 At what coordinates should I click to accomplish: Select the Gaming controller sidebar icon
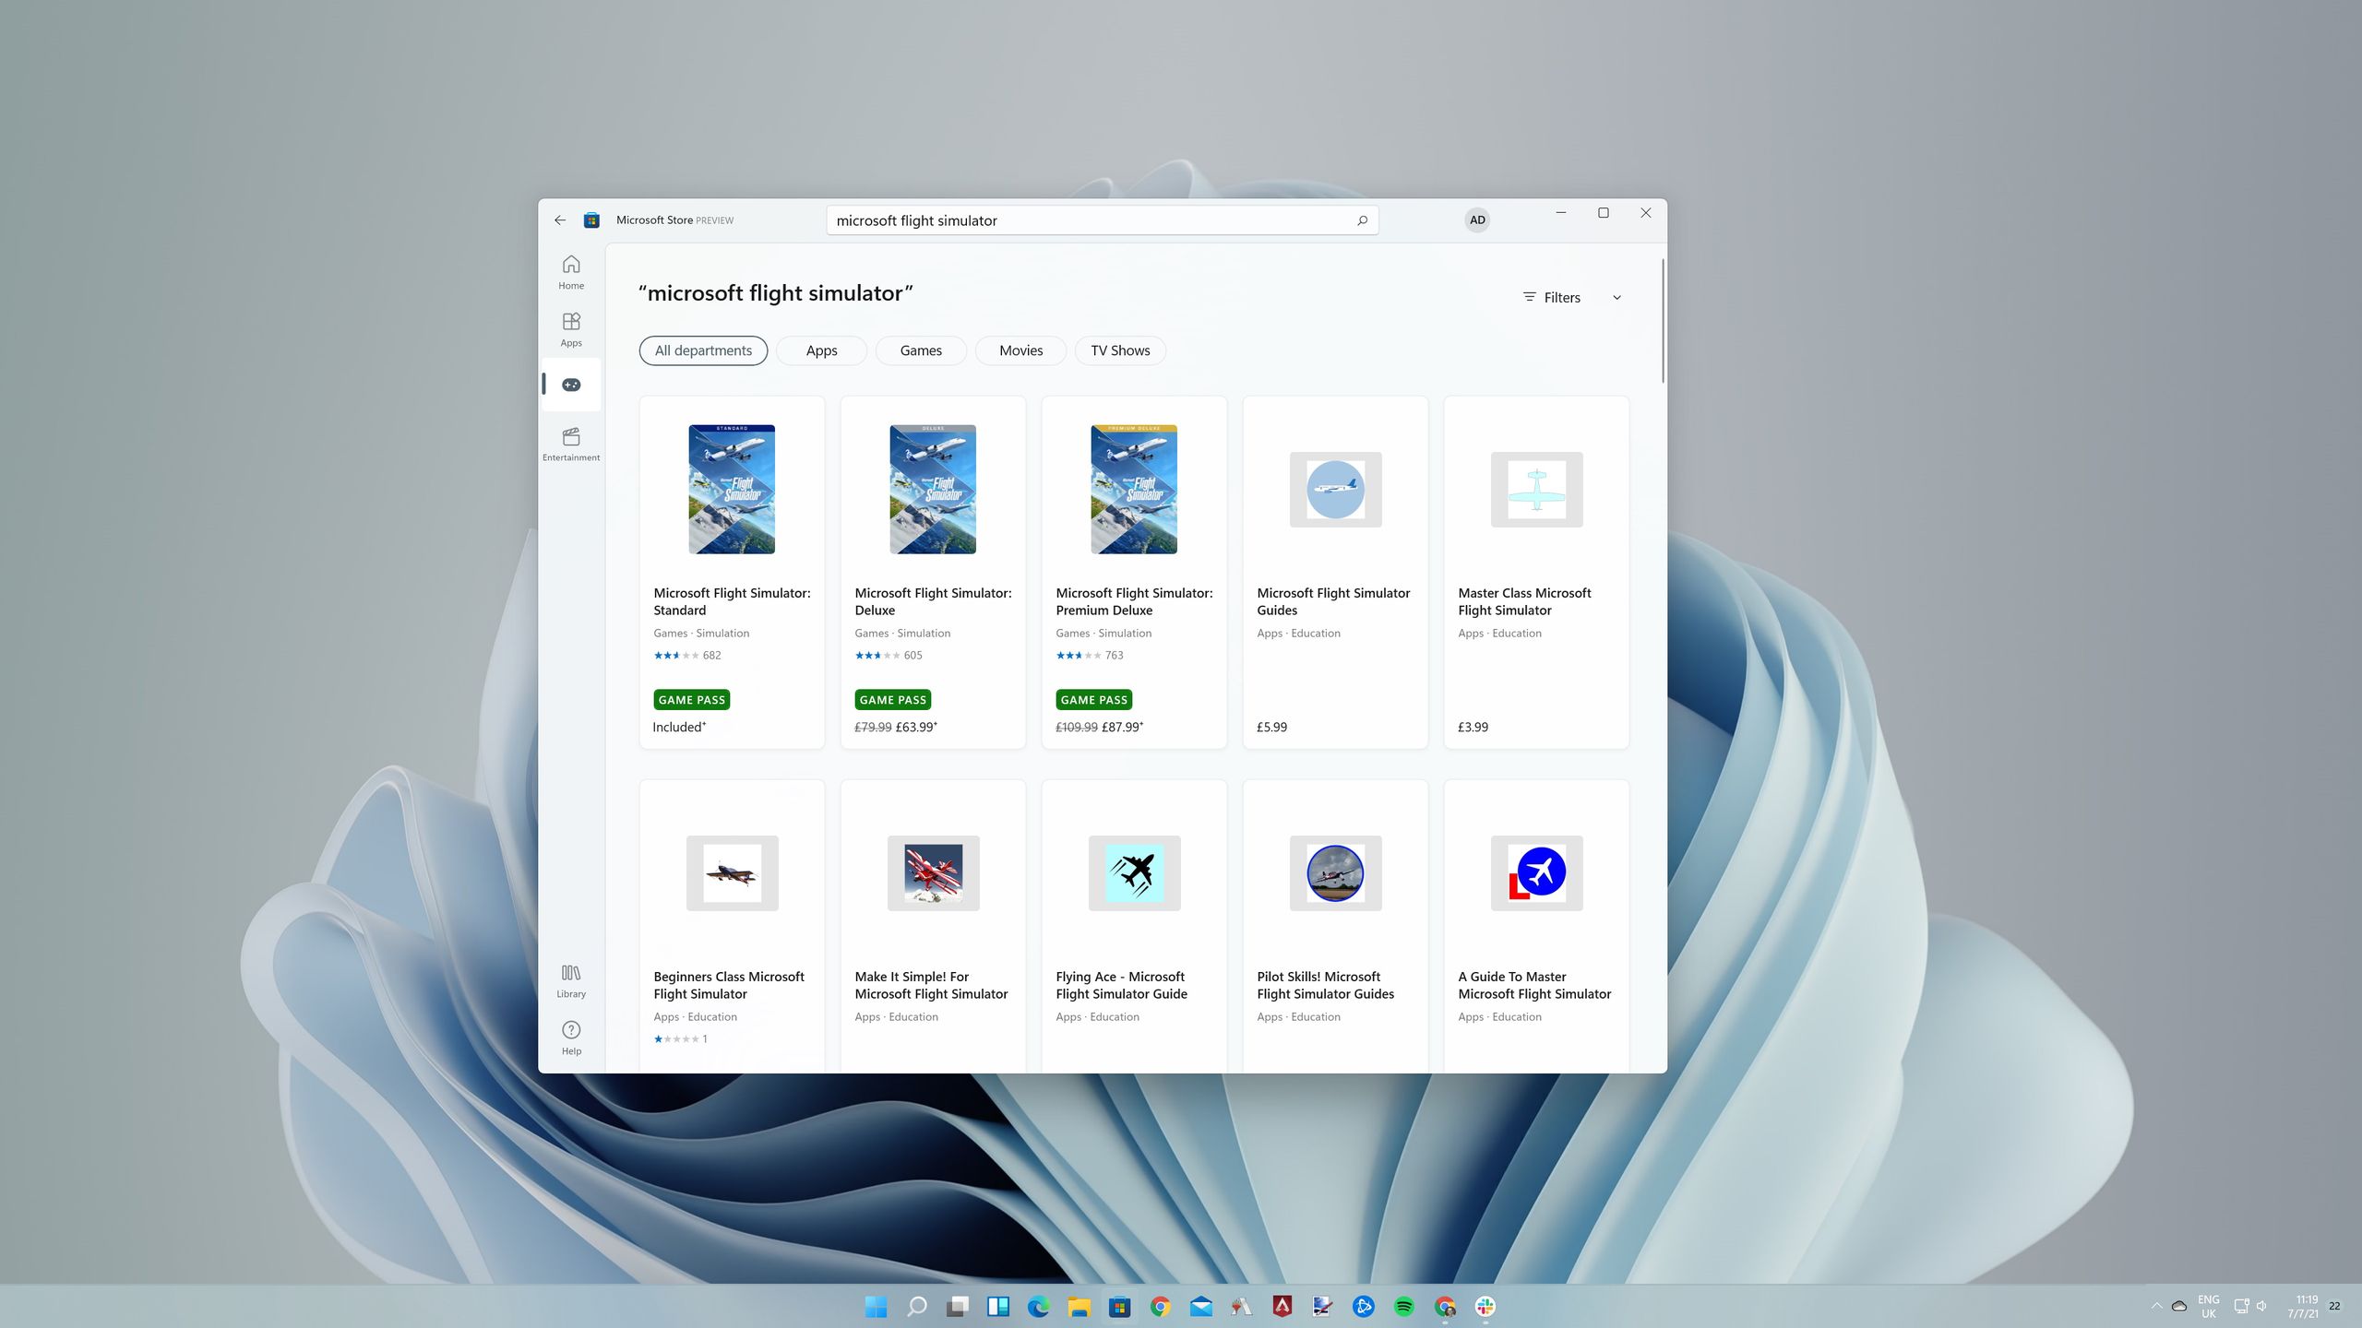tap(571, 385)
